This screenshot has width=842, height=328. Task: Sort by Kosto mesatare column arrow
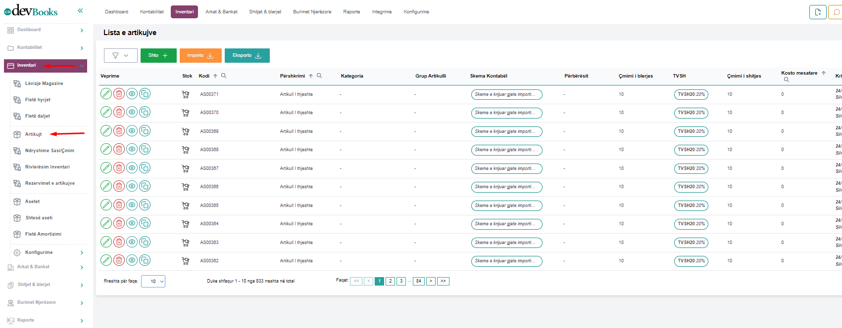click(x=824, y=73)
